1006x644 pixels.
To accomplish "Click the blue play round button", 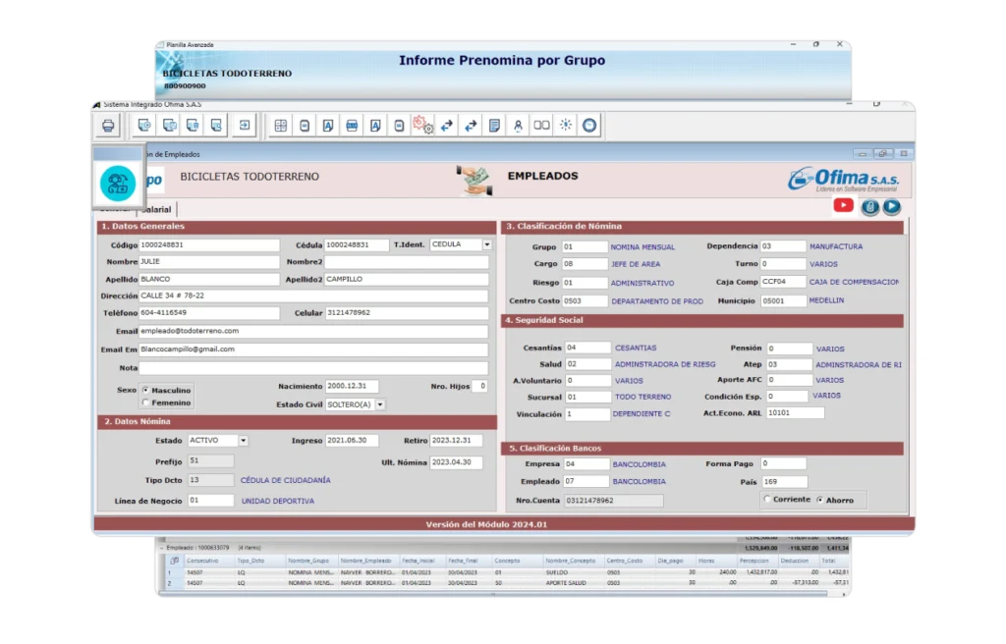I will [891, 206].
